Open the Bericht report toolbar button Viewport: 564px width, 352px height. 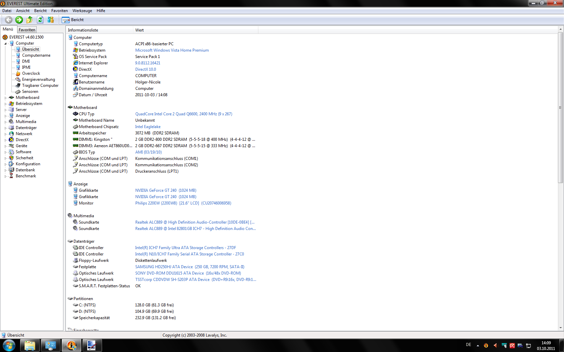pos(73,20)
